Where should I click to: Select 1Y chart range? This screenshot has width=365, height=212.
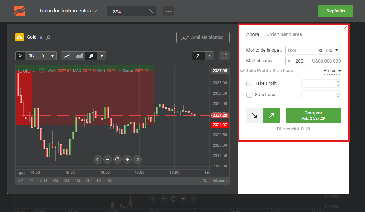31,181
